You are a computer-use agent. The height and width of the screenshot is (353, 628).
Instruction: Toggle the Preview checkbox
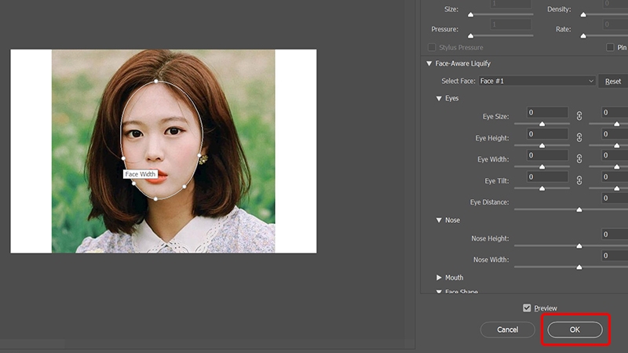pos(527,308)
